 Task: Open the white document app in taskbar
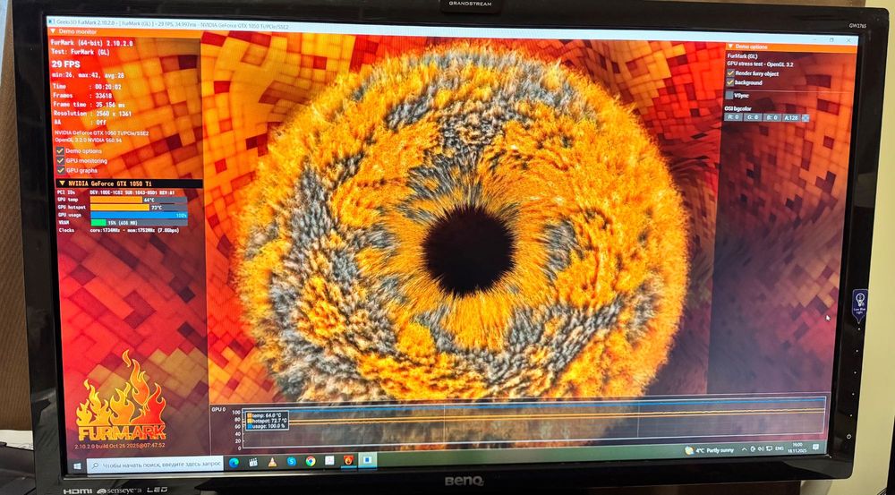click(x=329, y=460)
